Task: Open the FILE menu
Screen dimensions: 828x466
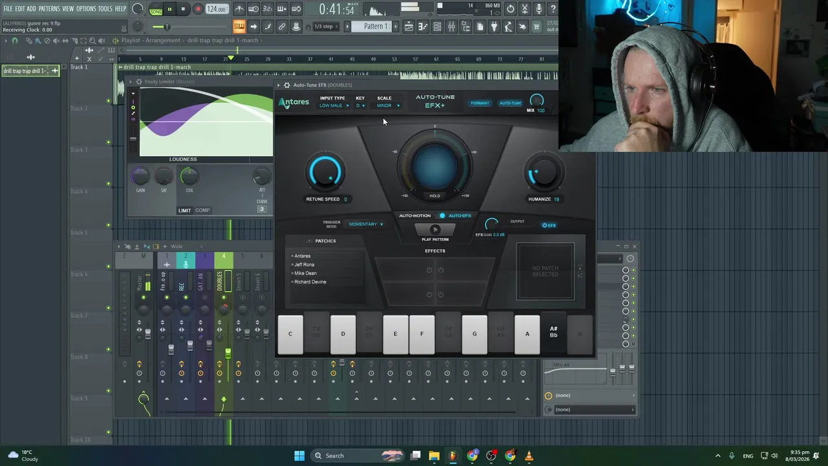Action: click(8, 9)
